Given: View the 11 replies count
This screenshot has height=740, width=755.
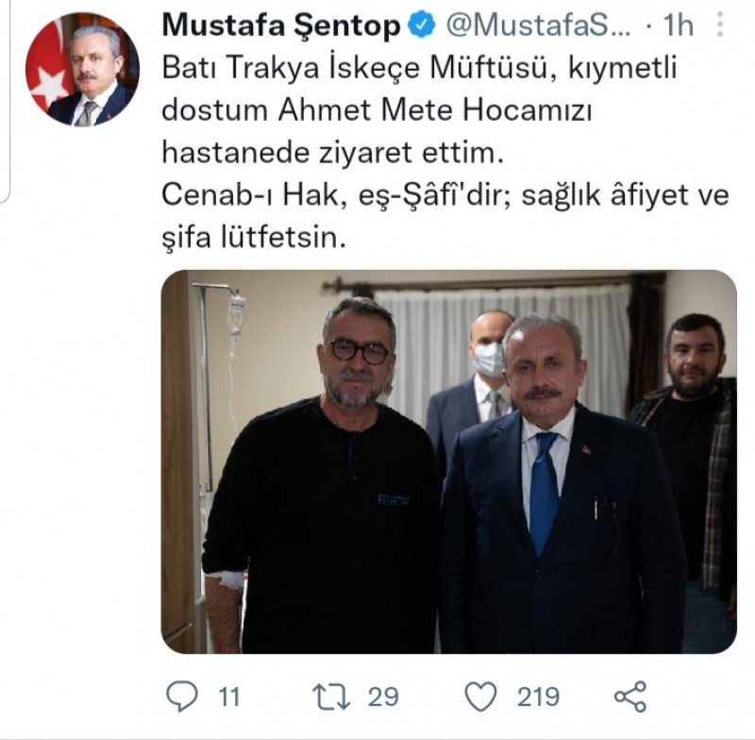Looking at the screenshot, I should [228, 697].
